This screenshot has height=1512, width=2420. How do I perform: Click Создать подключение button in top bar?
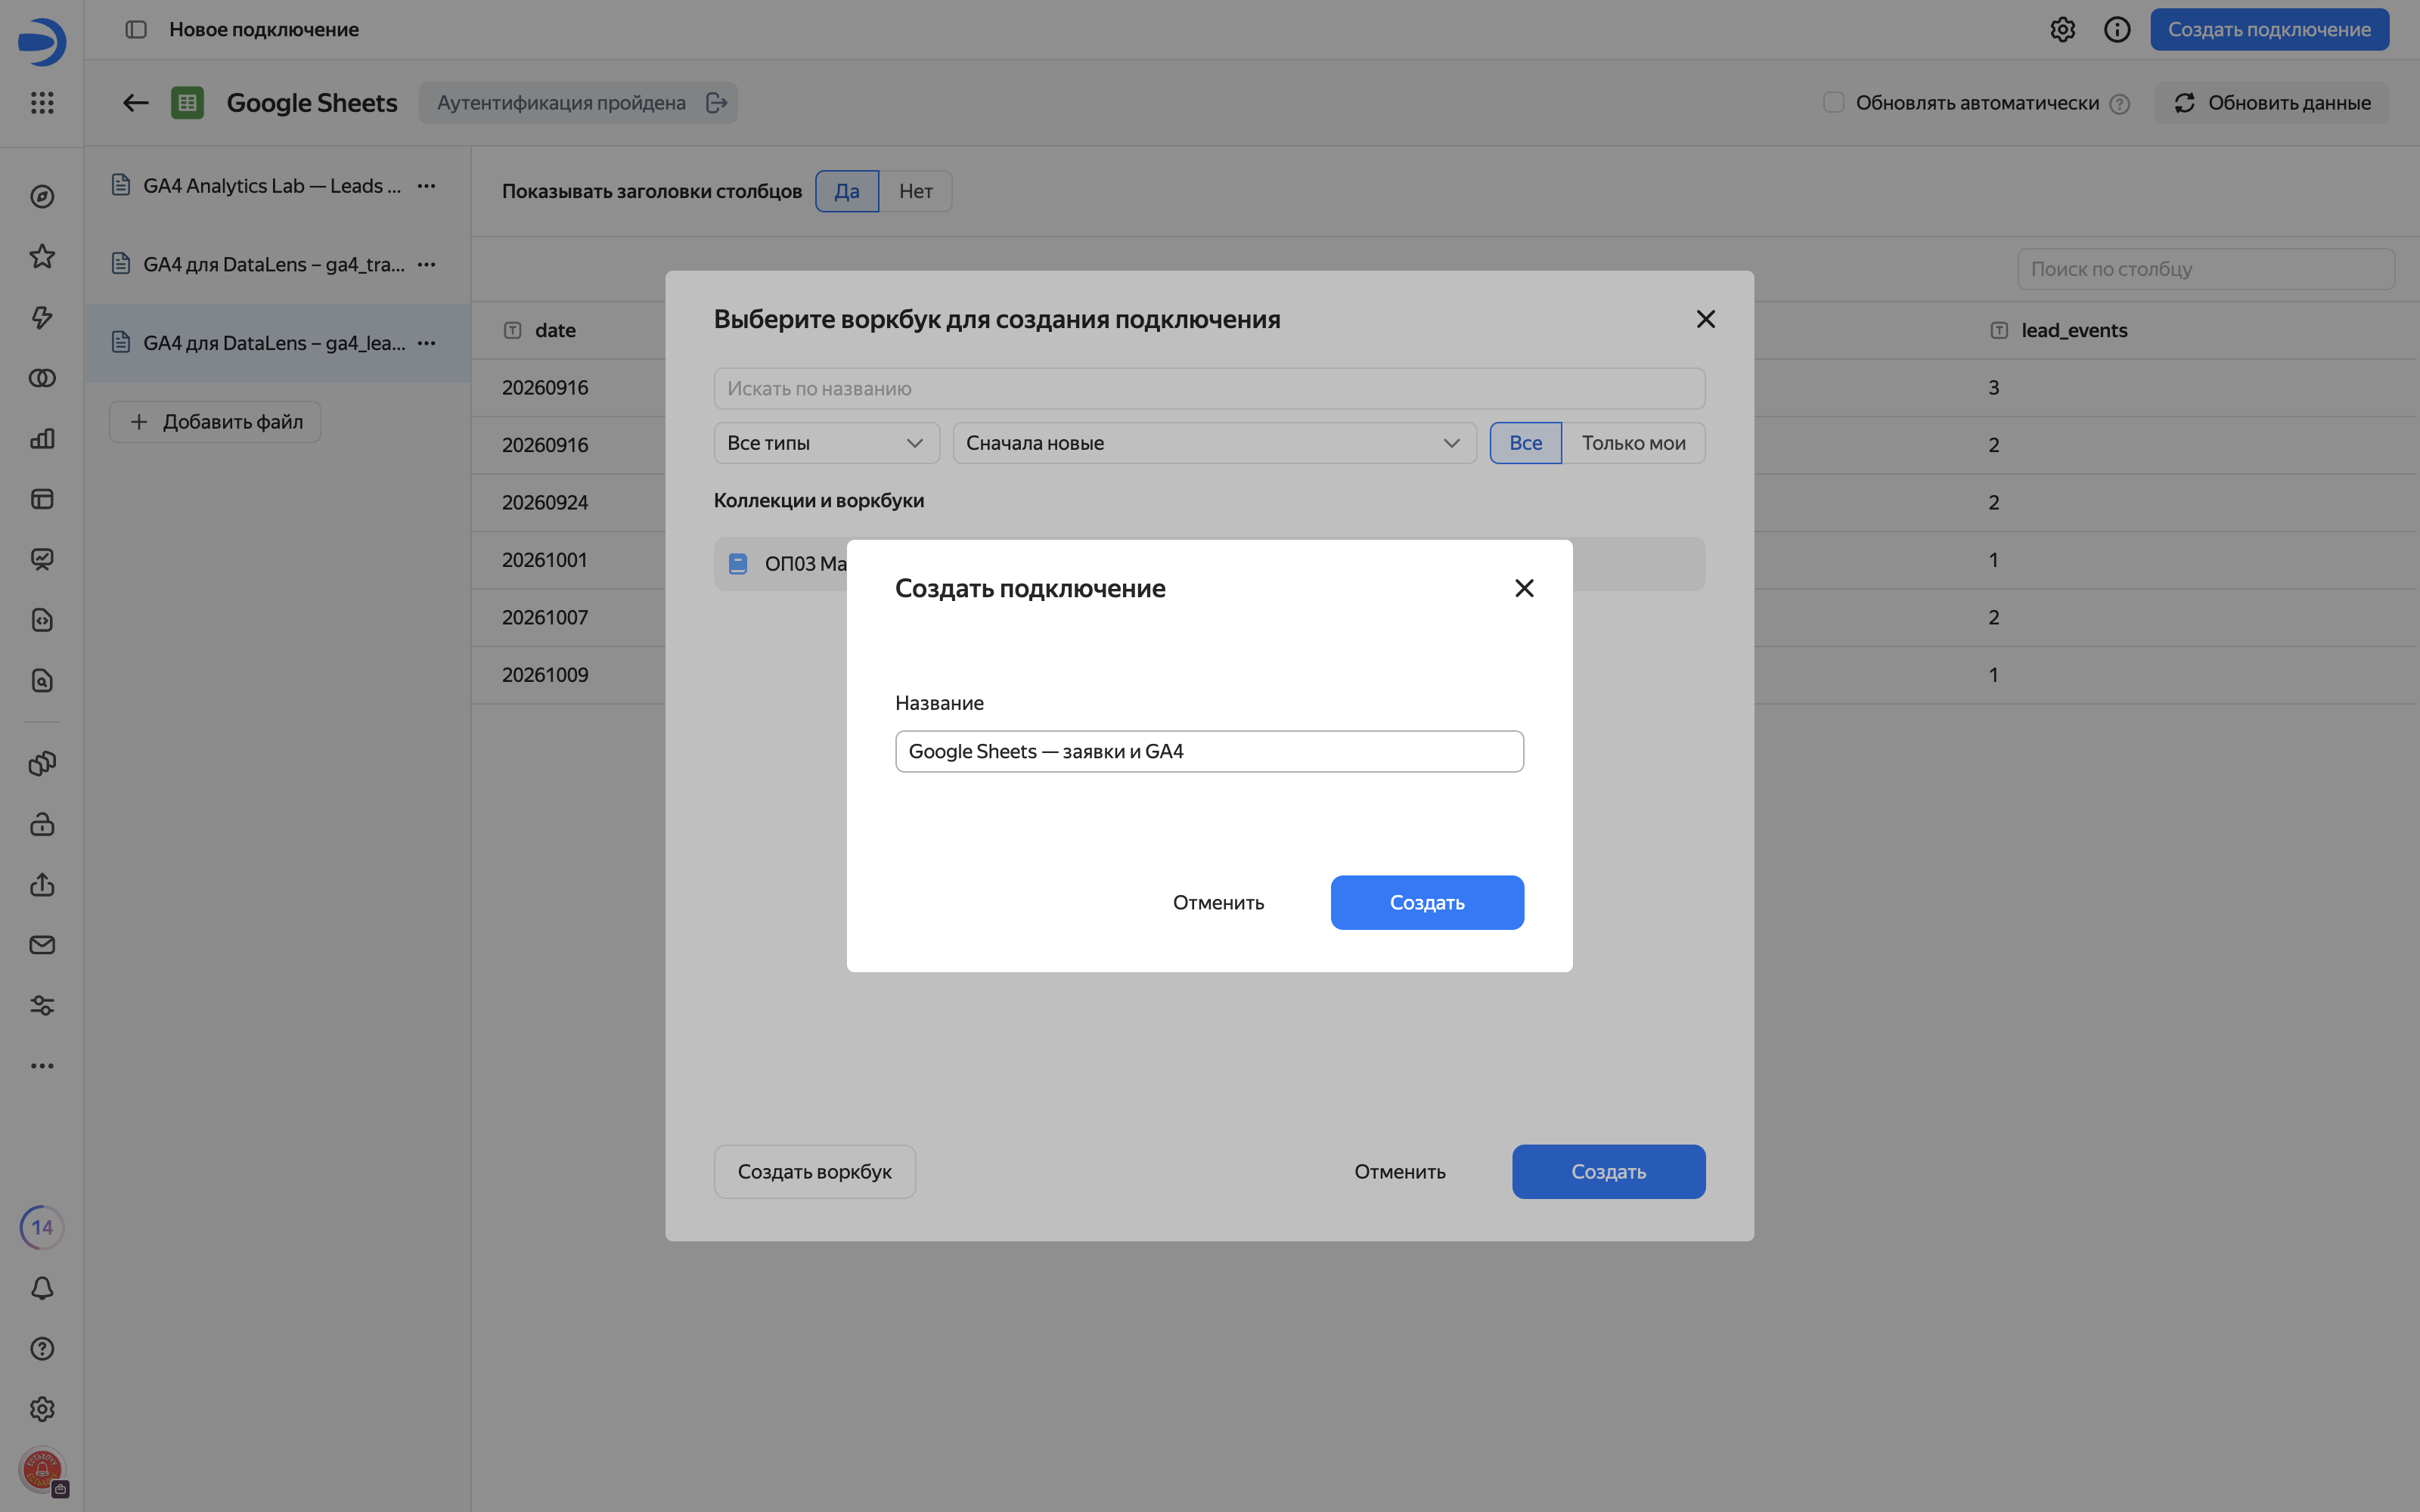point(2269,30)
